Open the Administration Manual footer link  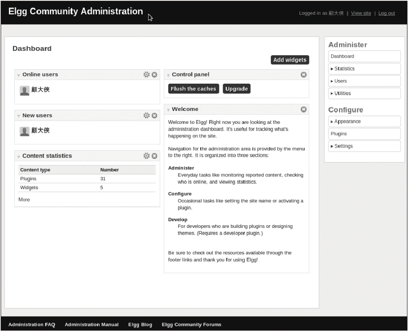pyautogui.click(x=92, y=325)
